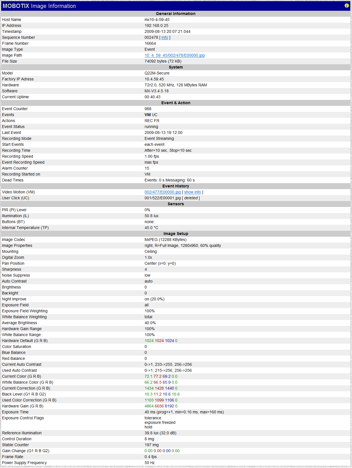Viewport: 352px width, 468px height.
Task: Click digital zoom value 1.0x
Action: [x=148, y=257]
